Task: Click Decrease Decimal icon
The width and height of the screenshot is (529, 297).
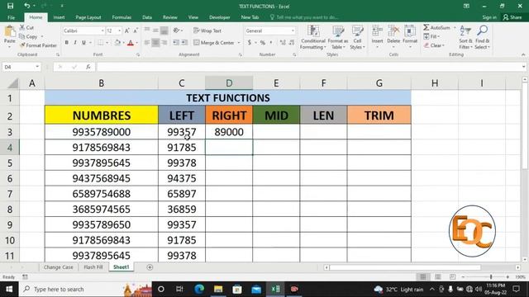Action: pos(292,43)
